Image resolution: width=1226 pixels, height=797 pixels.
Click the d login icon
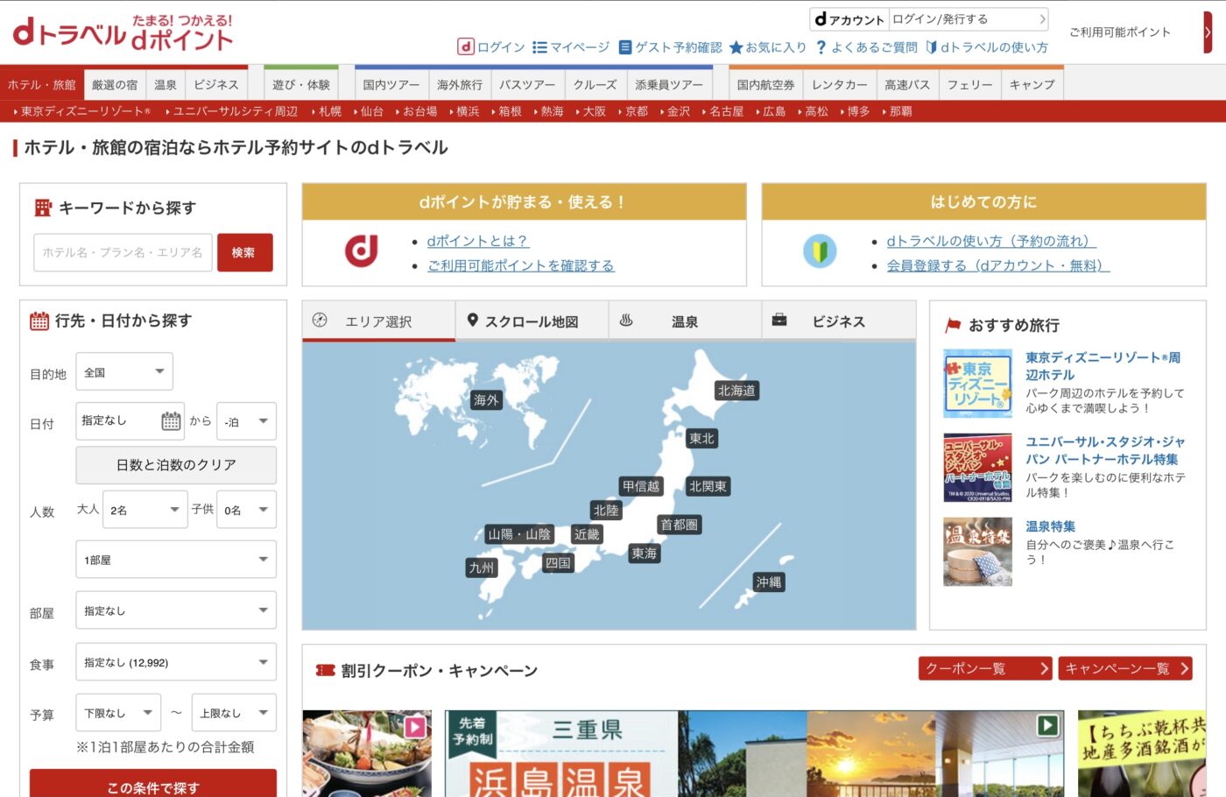click(x=466, y=47)
